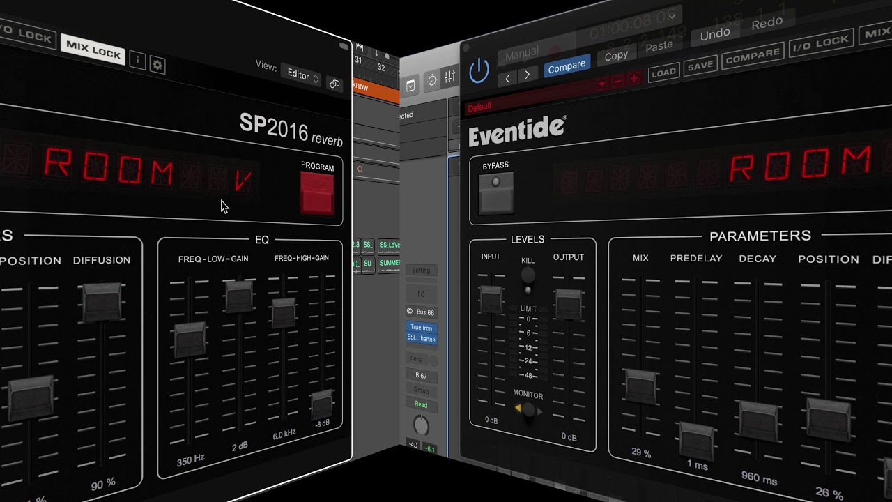Click the Copy button in plugin header

pos(615,55)
